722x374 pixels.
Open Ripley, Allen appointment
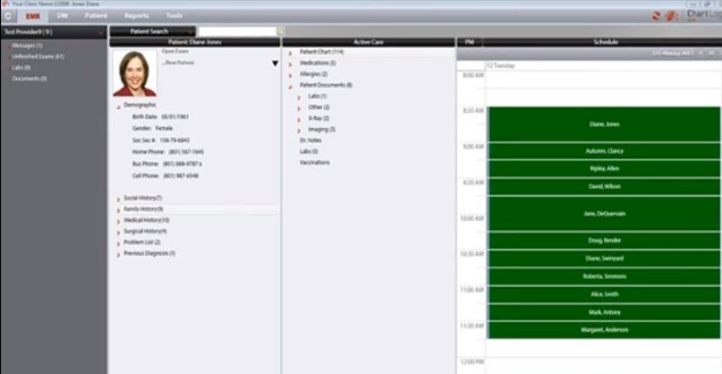pyautogui.click(x=604, y=169)
